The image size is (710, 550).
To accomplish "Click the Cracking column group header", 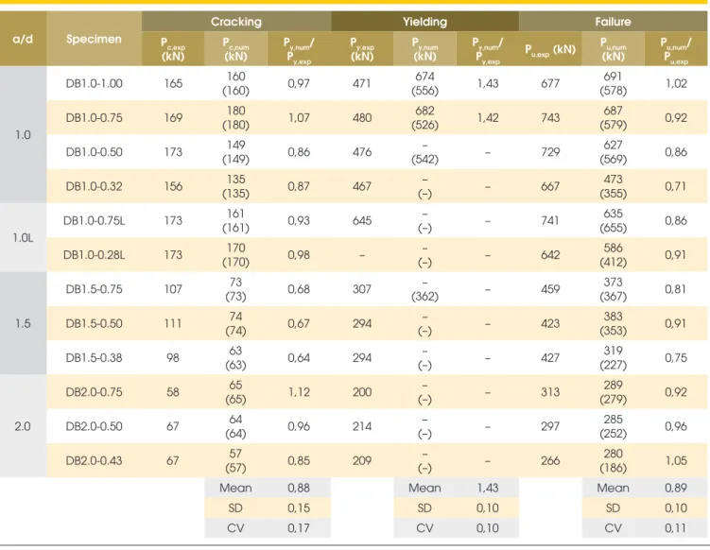I will point(236,22).
